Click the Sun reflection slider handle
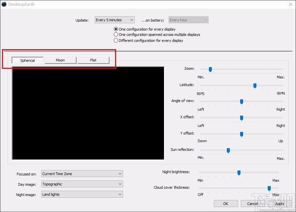Viewport: 296px width, 212px height. [228, 150]
